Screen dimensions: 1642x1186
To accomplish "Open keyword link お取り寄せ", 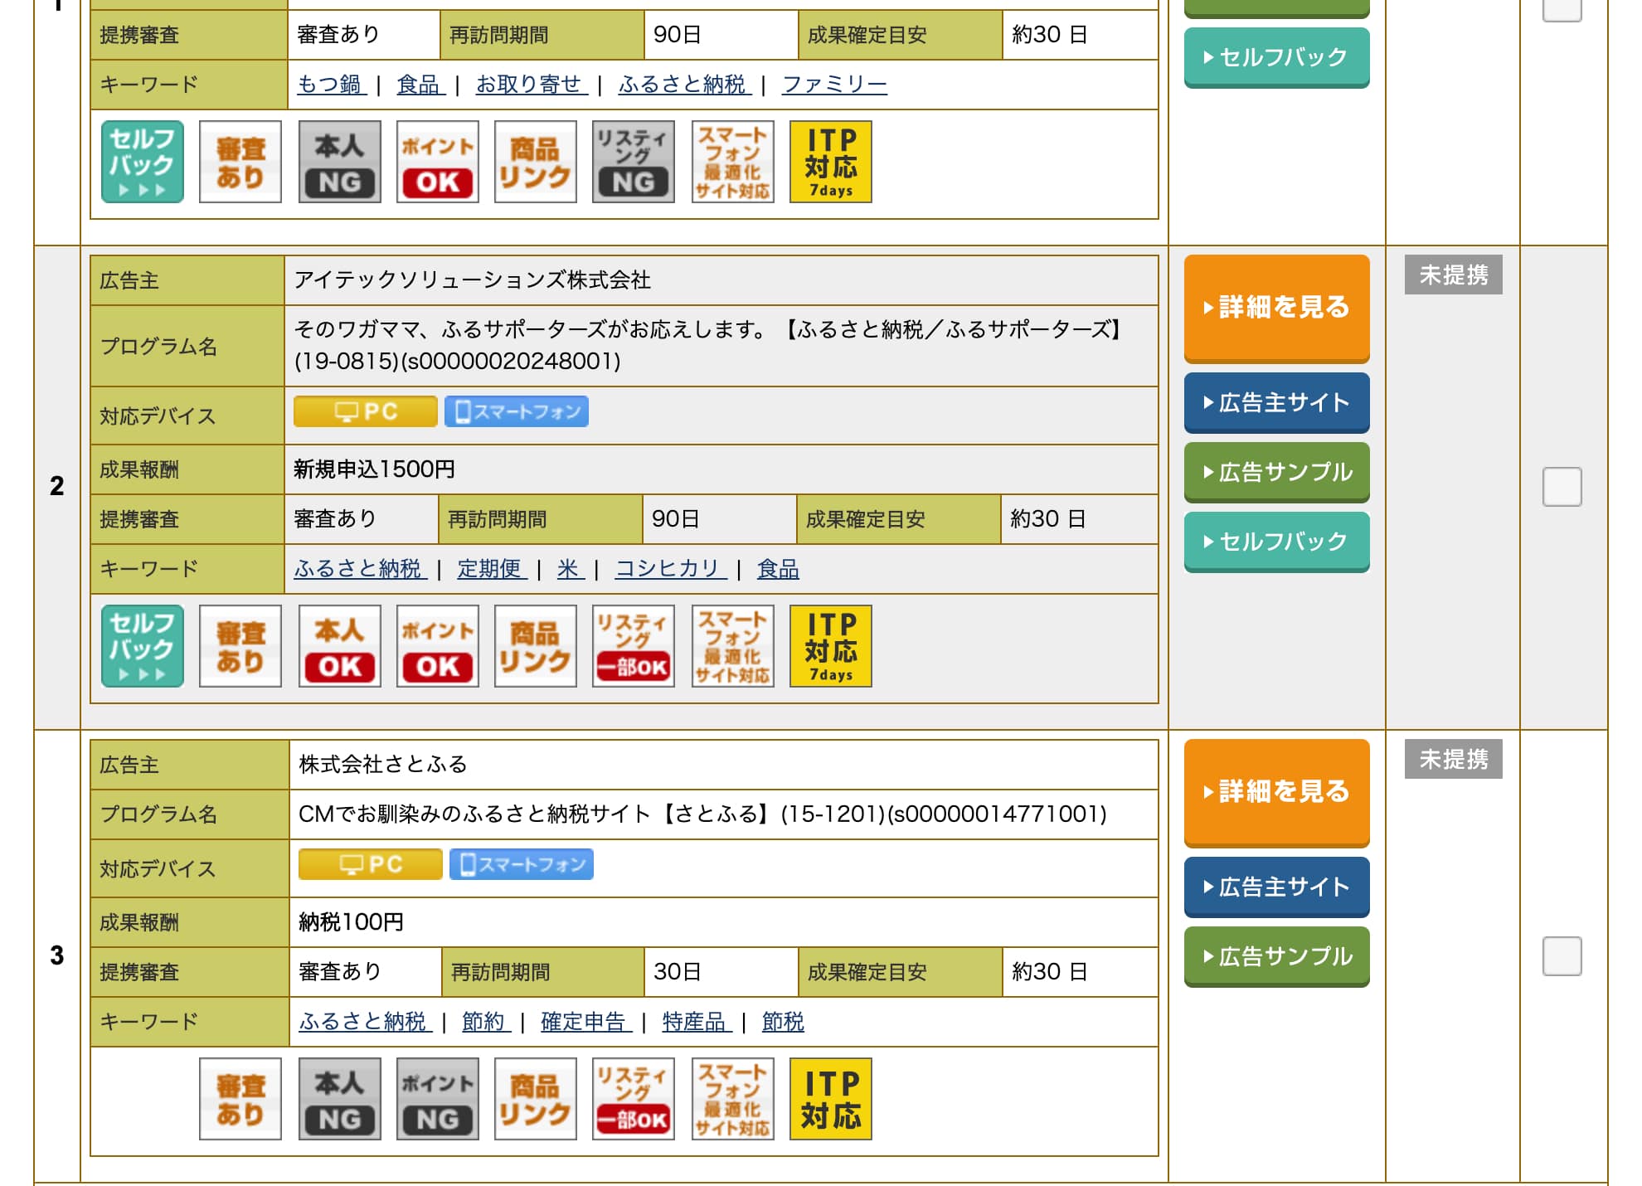I will tap(532, 85).
